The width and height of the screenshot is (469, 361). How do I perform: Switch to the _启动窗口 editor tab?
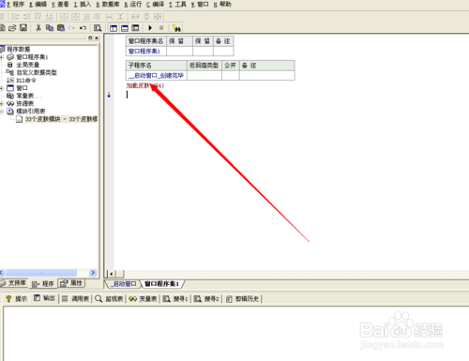point(124,284)
